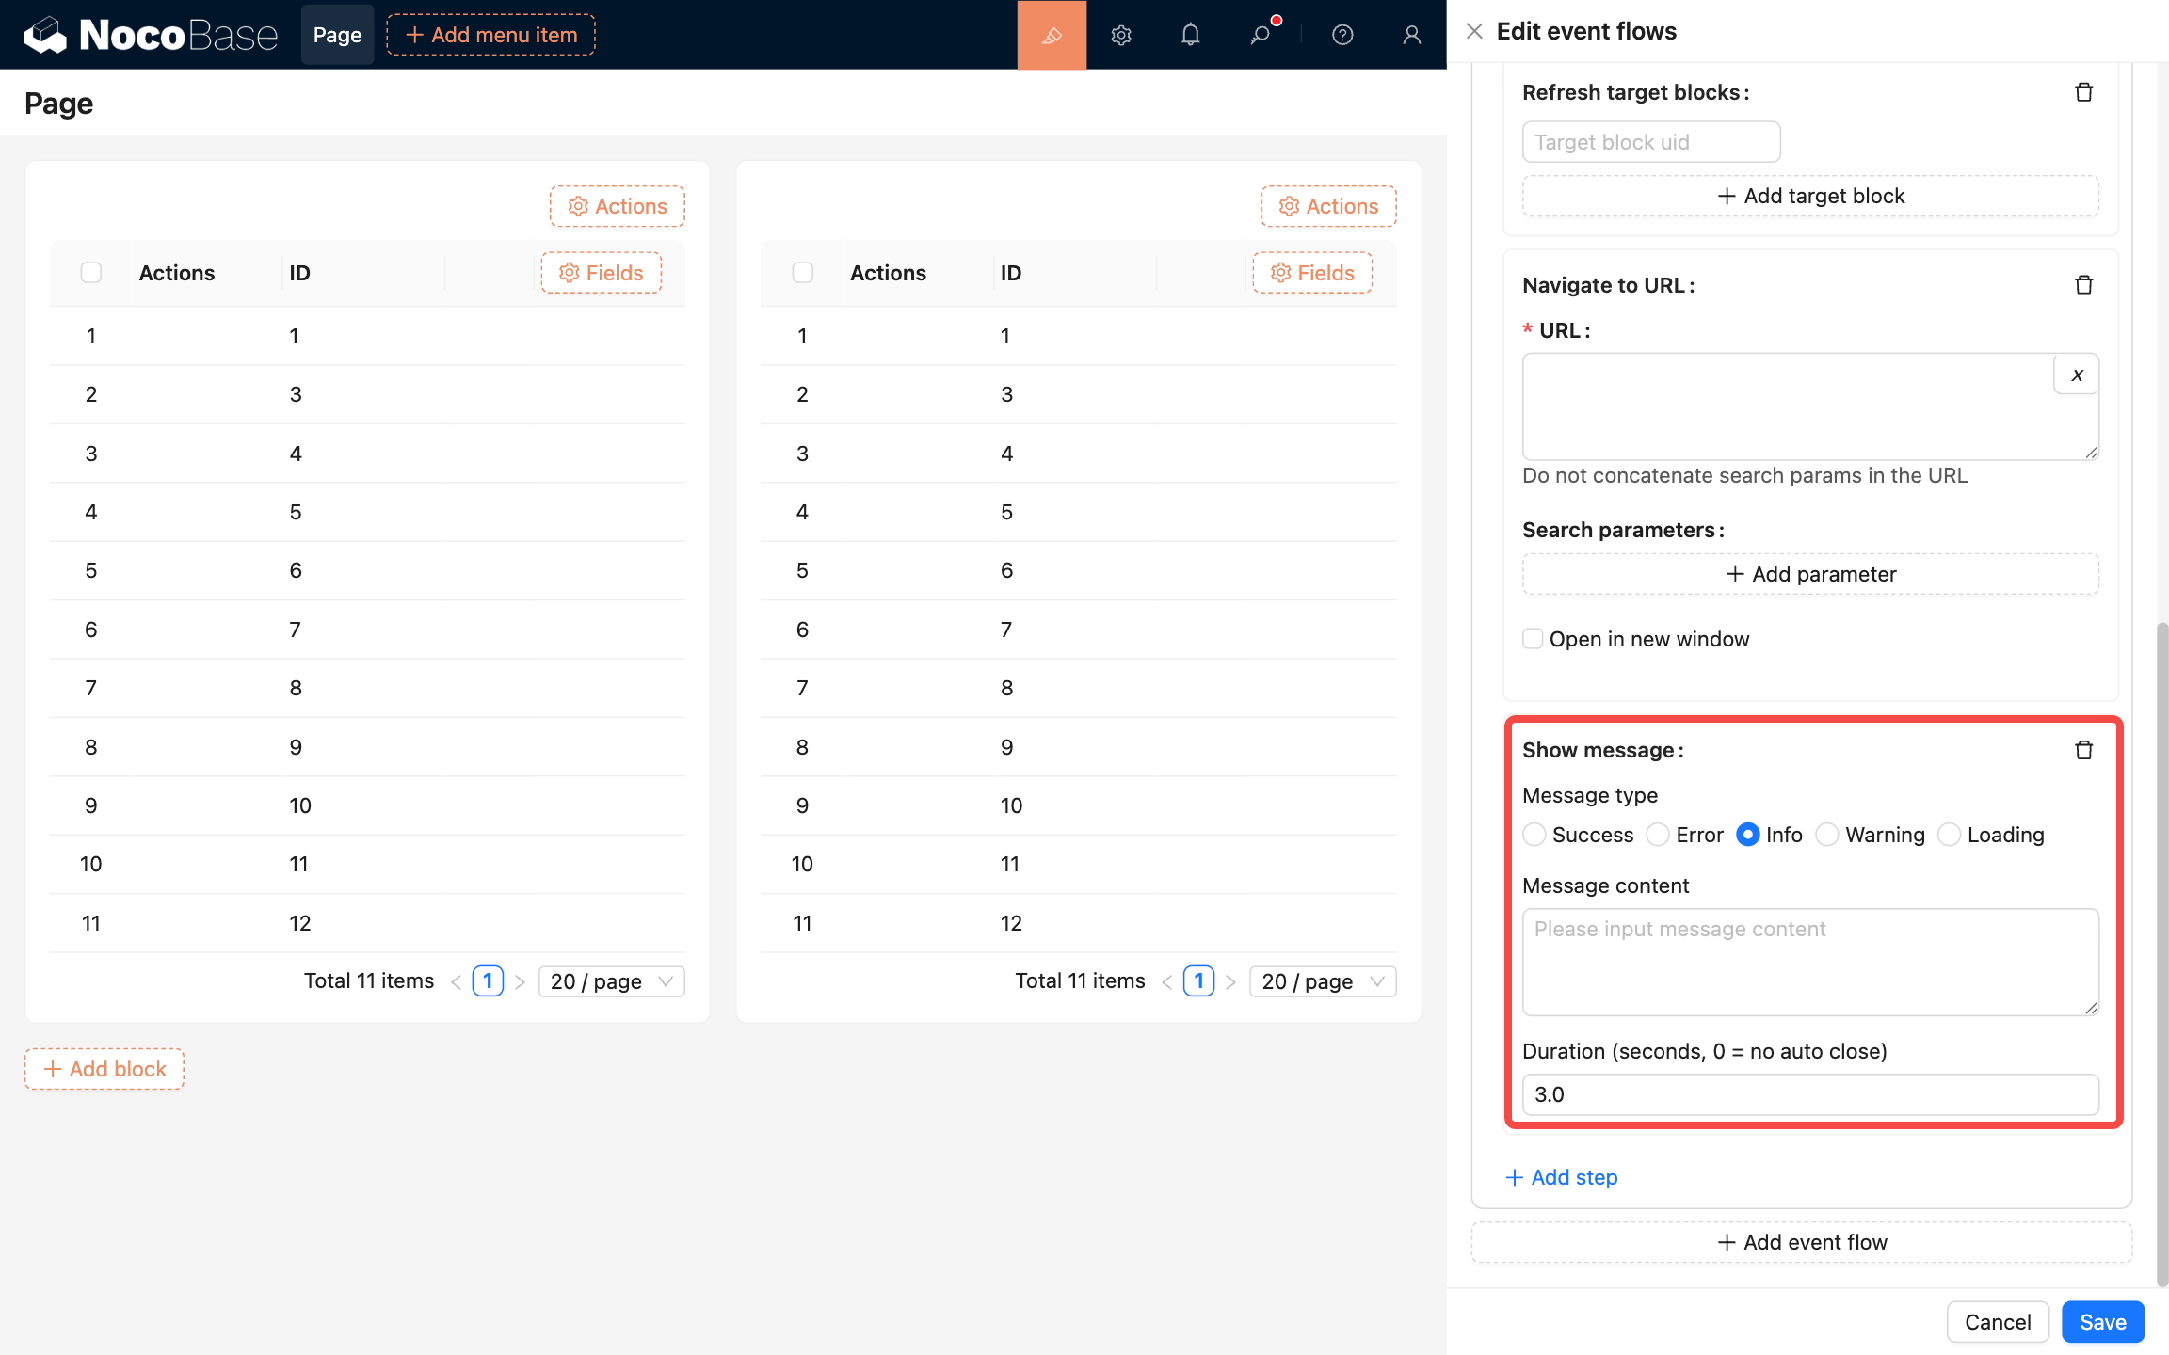Open the notifications bell icon
2169x1355 pixels.
click(x=1190, y=35)
